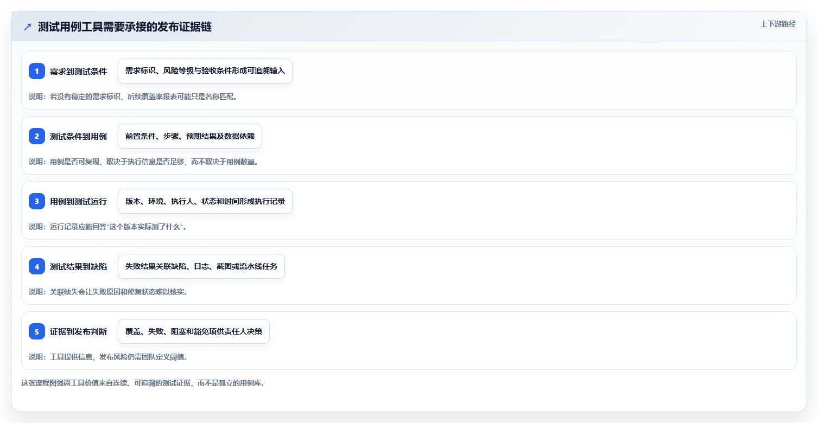Click step number badge 2
The image size is (818, 423).
tap(37, 136)
